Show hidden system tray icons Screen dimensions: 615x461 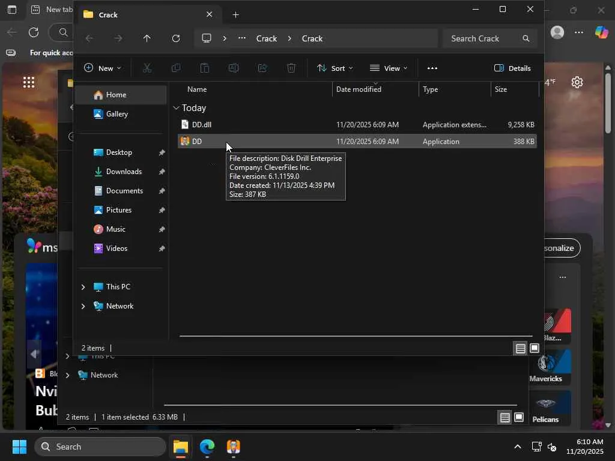[x=518, y=447]
